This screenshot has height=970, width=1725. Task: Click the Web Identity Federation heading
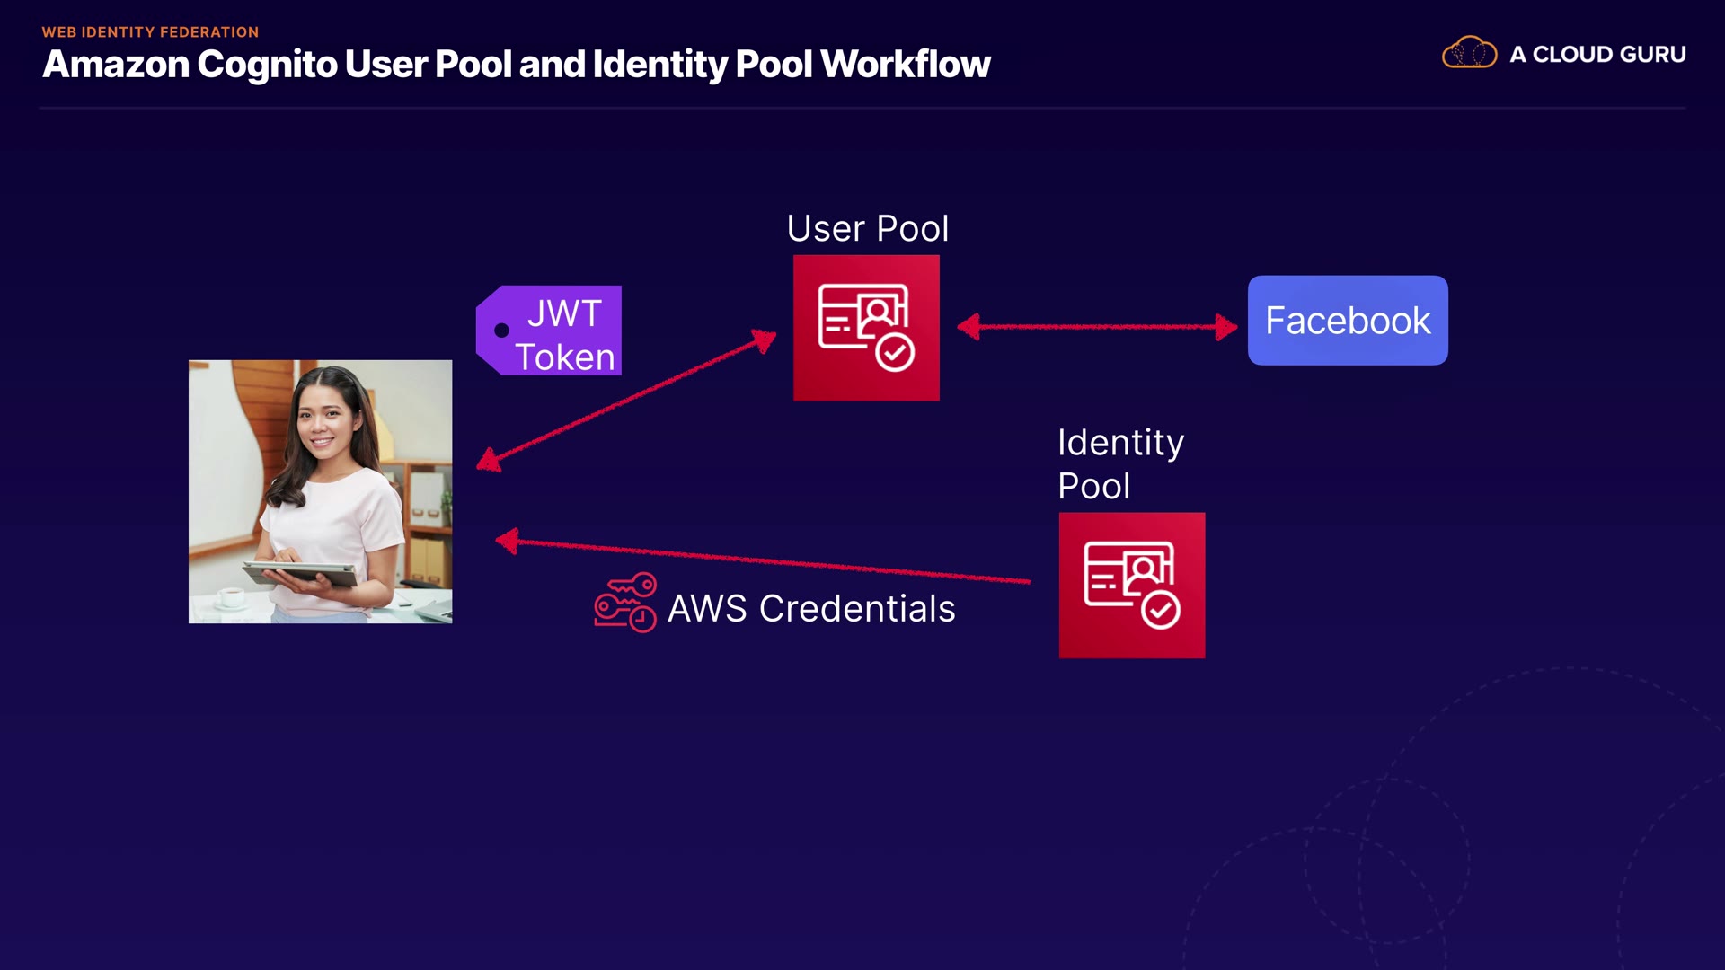click(150, 32)
